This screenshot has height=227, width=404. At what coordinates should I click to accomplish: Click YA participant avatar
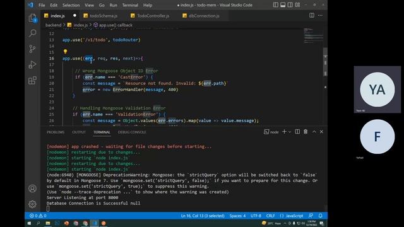[377, 90]
